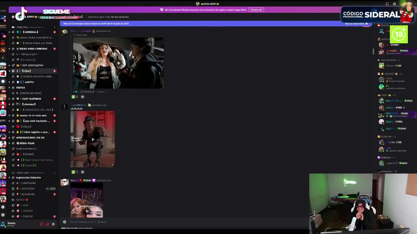Open user settings gear icon
The image size is (417, 234).
pos(53,224)
